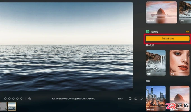The image size is (191, 112).
Task: Choose the 特写 portrait preset card
Action: pyautogui.click(x=179, y=63)
